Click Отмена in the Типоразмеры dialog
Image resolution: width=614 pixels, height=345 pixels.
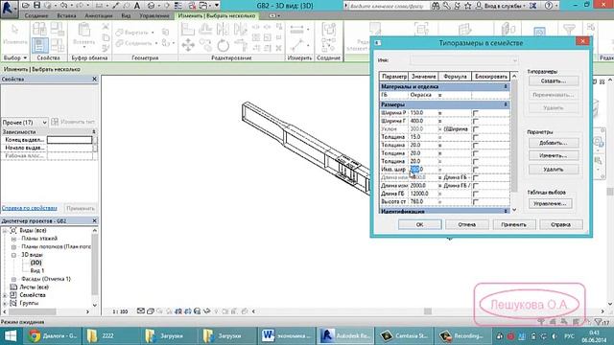pos(467,224)
